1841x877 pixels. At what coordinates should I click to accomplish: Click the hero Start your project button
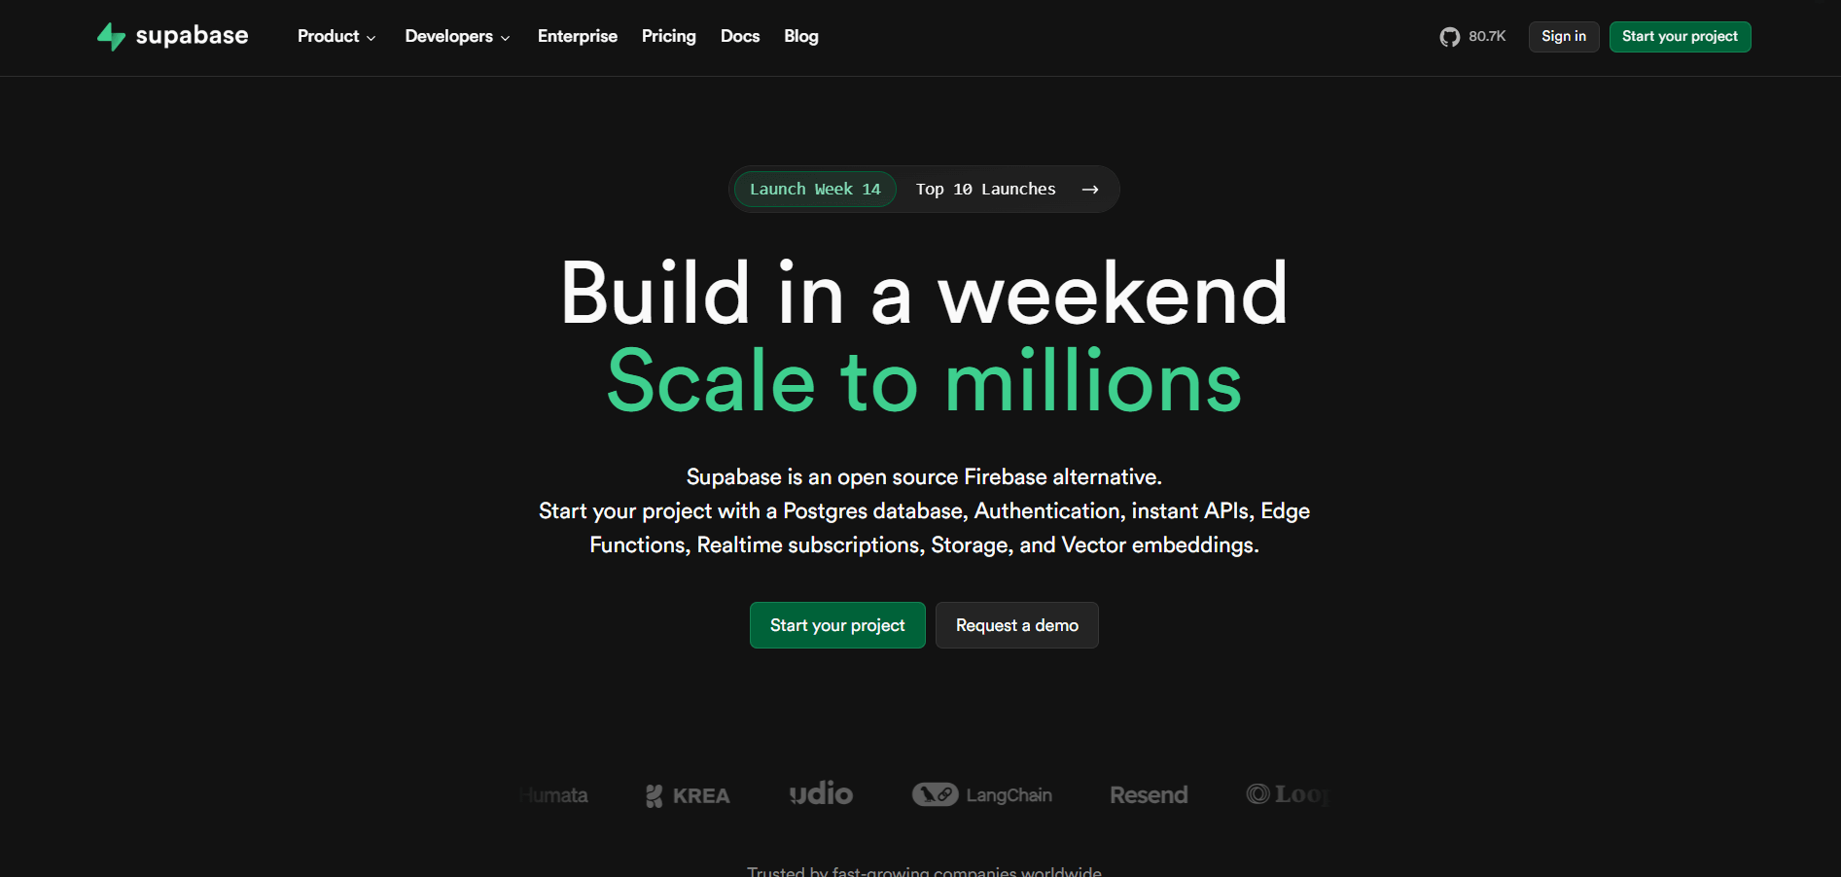click(837, 625)
